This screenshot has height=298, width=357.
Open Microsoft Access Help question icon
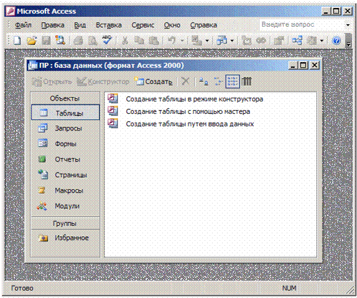336,41
